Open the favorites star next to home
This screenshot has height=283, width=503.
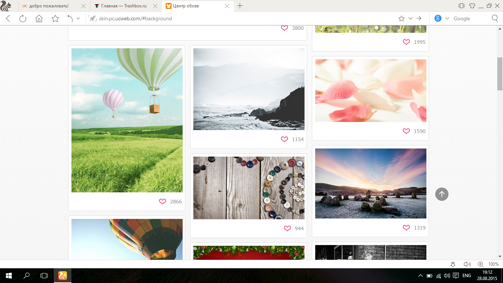55,18
